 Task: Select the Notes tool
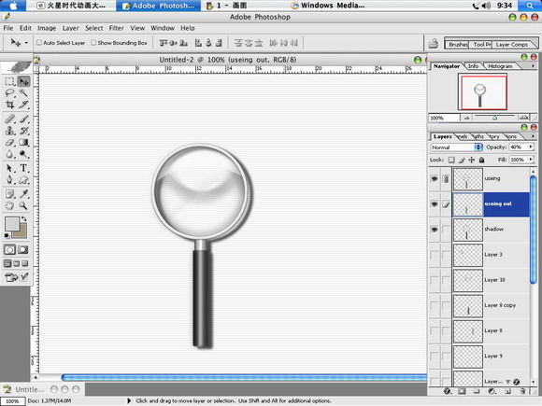pos(9,194)
